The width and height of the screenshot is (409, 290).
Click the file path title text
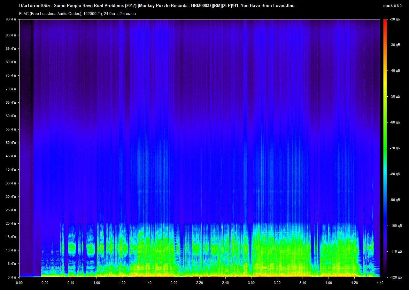point(157,6)
